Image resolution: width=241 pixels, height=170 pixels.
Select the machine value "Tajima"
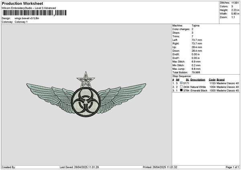click(x=196, y=26)
